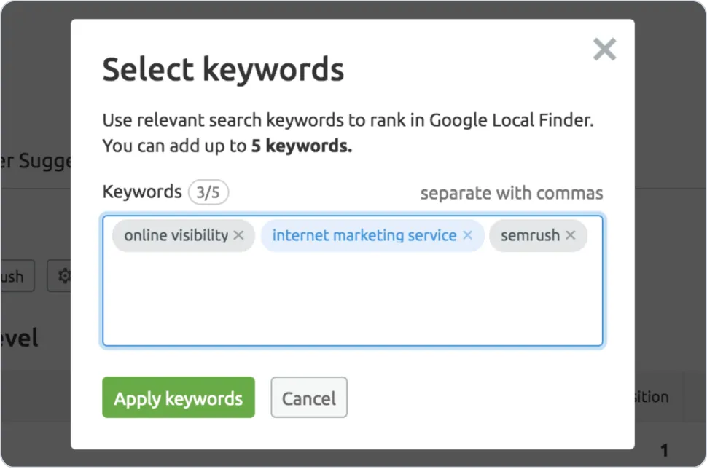
Task: Click the partially visible "sition" column header
Action: [x=652, y=397]
